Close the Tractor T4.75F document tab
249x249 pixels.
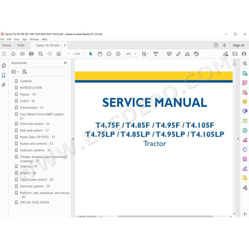65,45
